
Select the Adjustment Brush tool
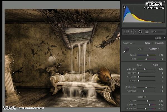[x=158, y=31]
